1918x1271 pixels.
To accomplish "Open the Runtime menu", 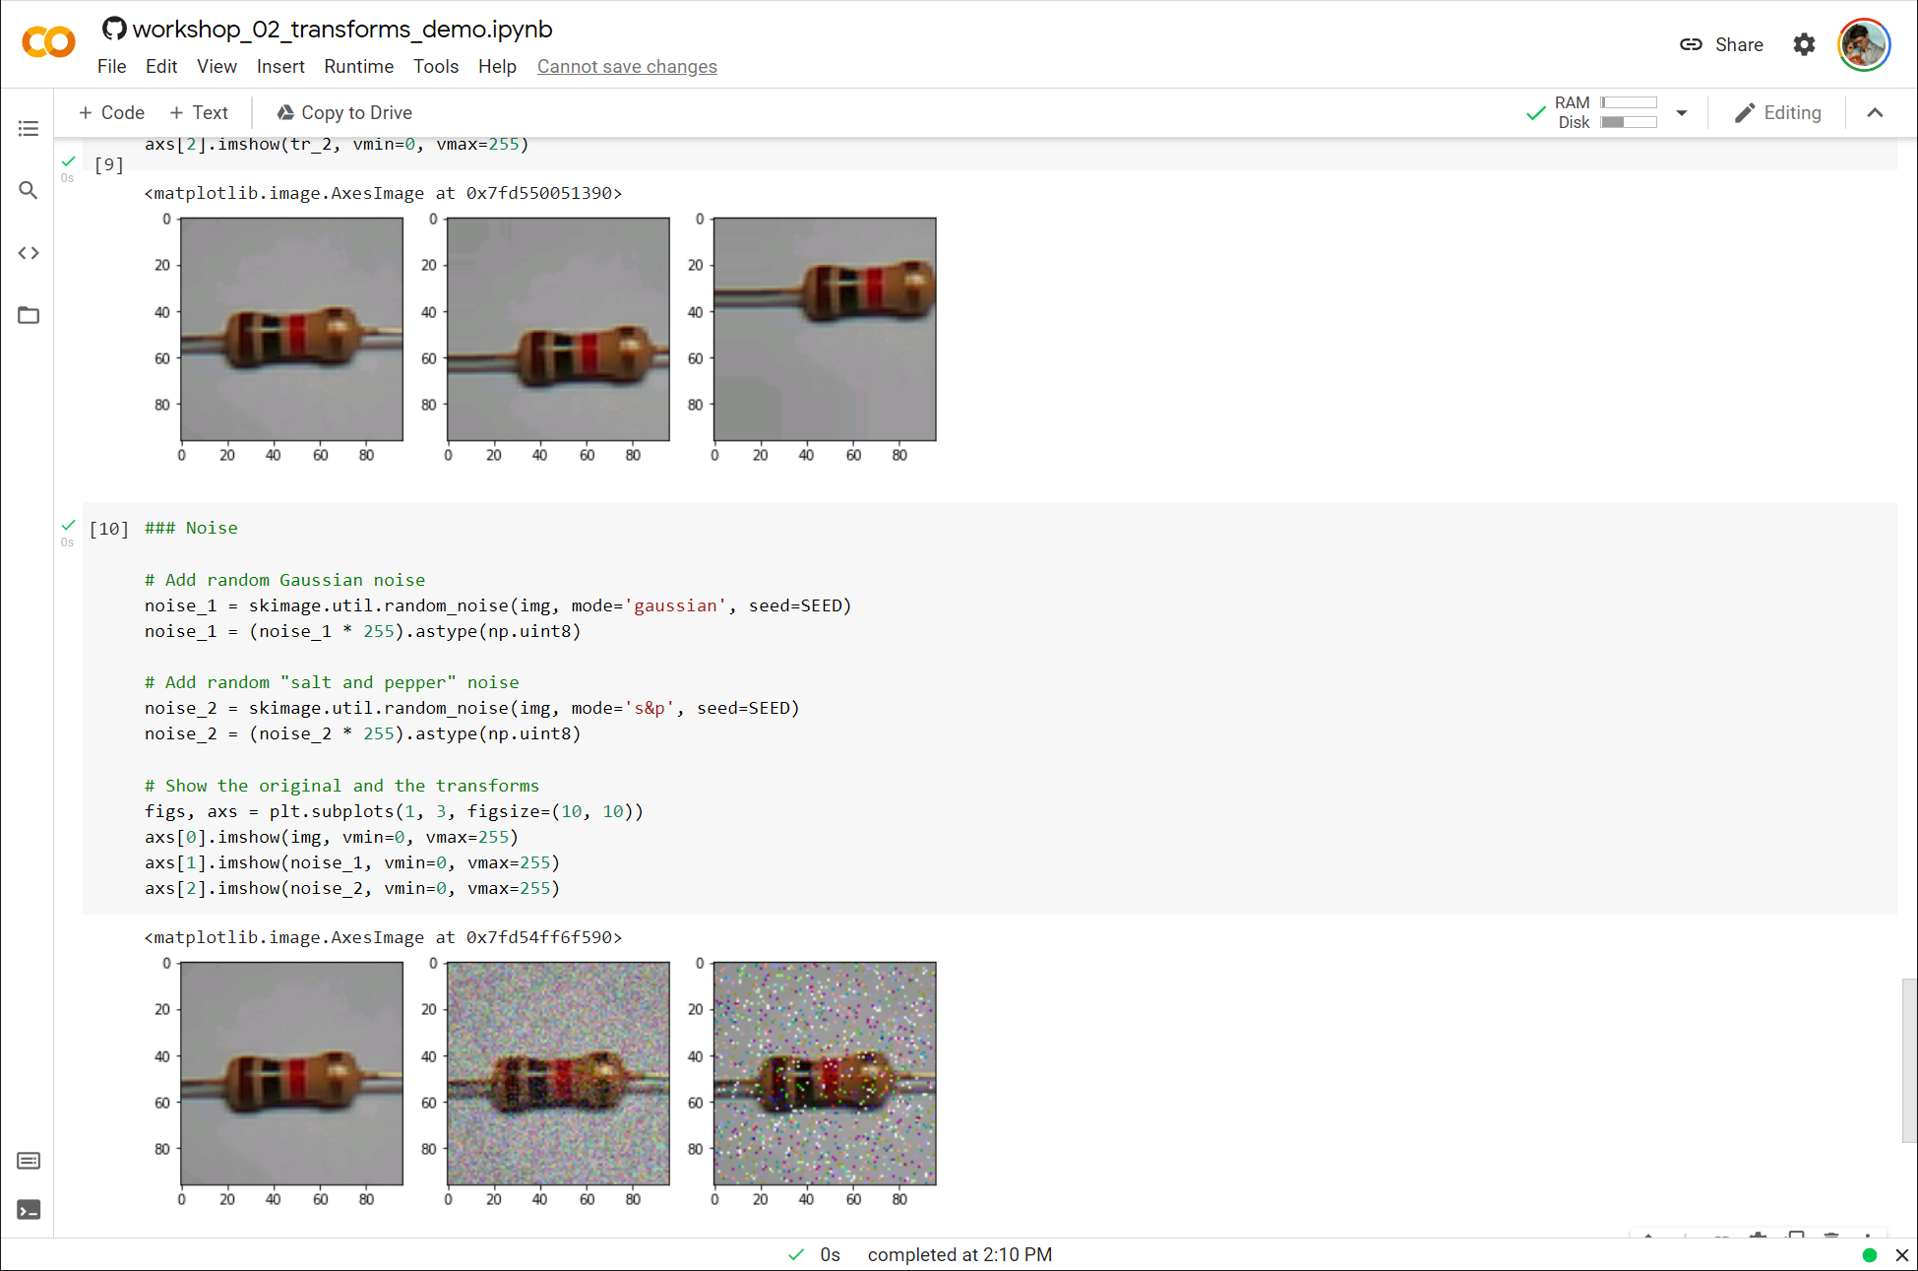I will [358, 66].
